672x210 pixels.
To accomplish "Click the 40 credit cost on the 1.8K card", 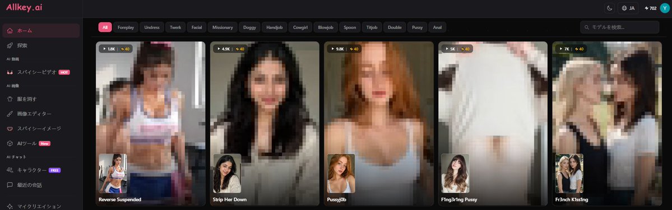I will (125, 49).
